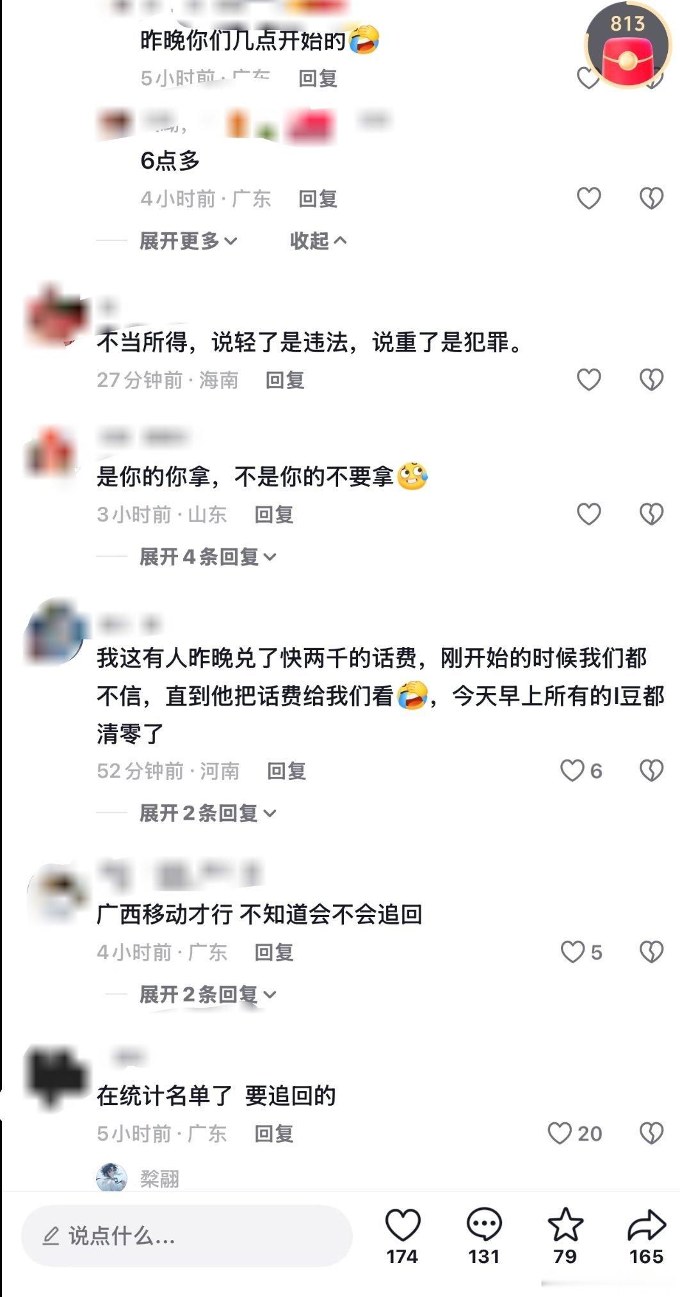Expand 展开4条回复 under Shandong comment

[208, 557]
